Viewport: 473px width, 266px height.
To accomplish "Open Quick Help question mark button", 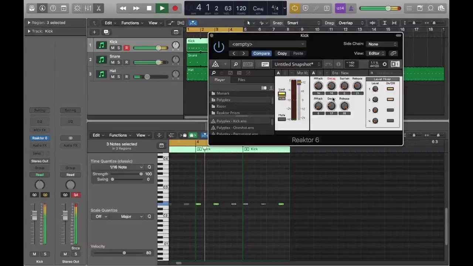I will point(53,8).
